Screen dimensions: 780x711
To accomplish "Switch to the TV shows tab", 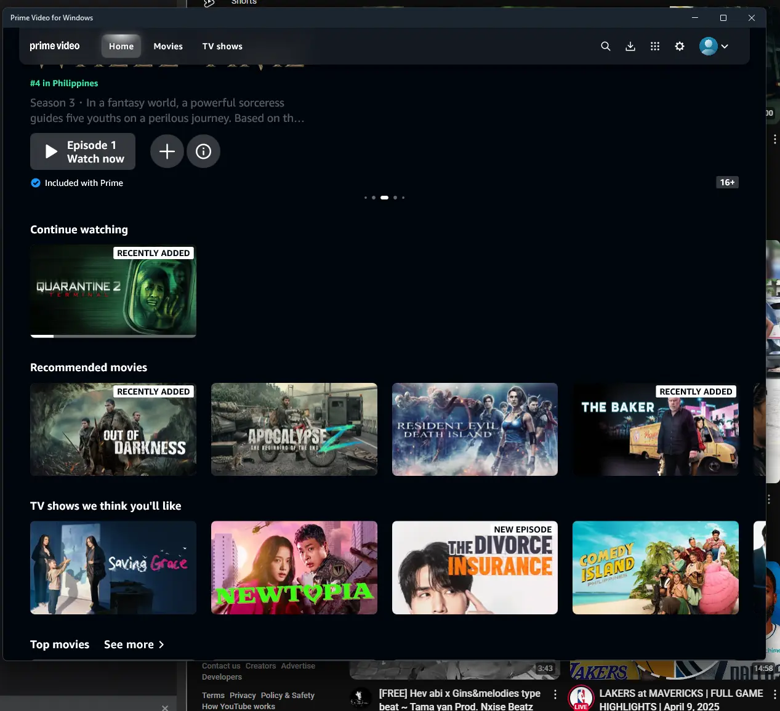I will coord(222,46).
